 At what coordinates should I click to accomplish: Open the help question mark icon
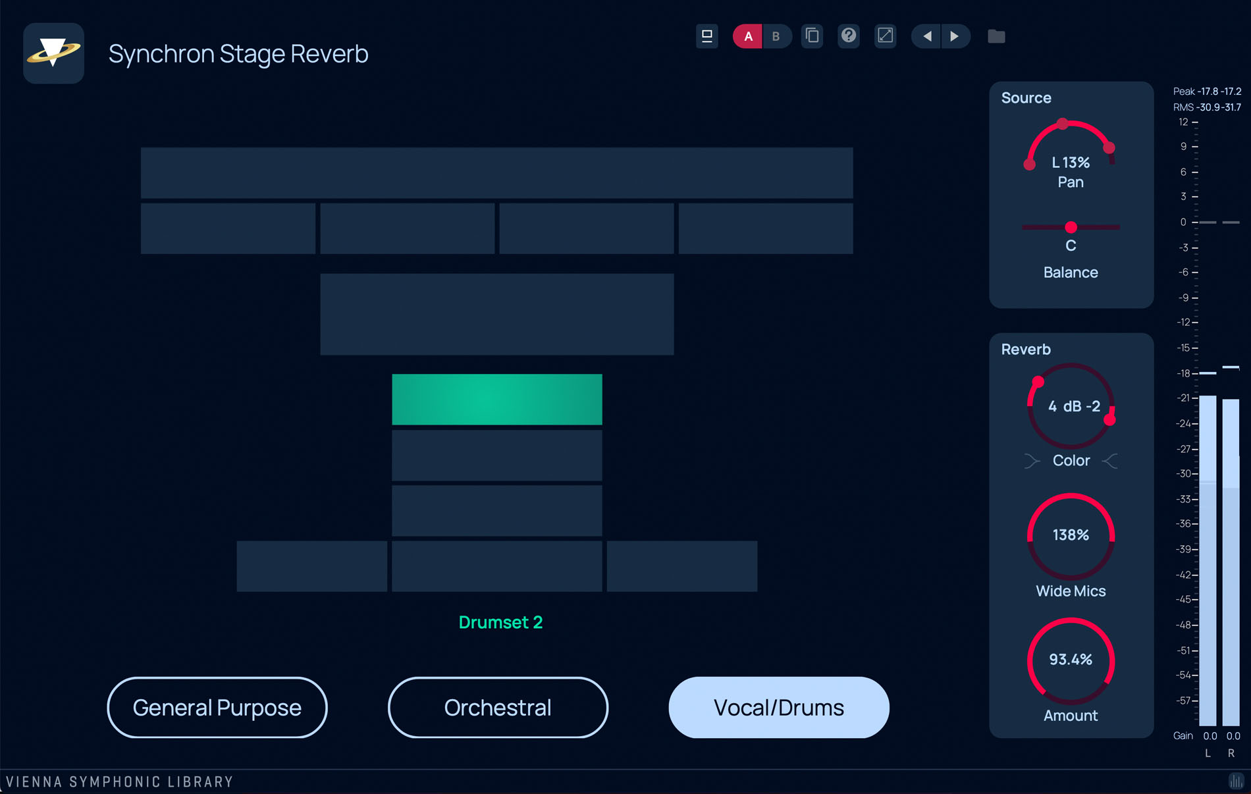(849, 36)
